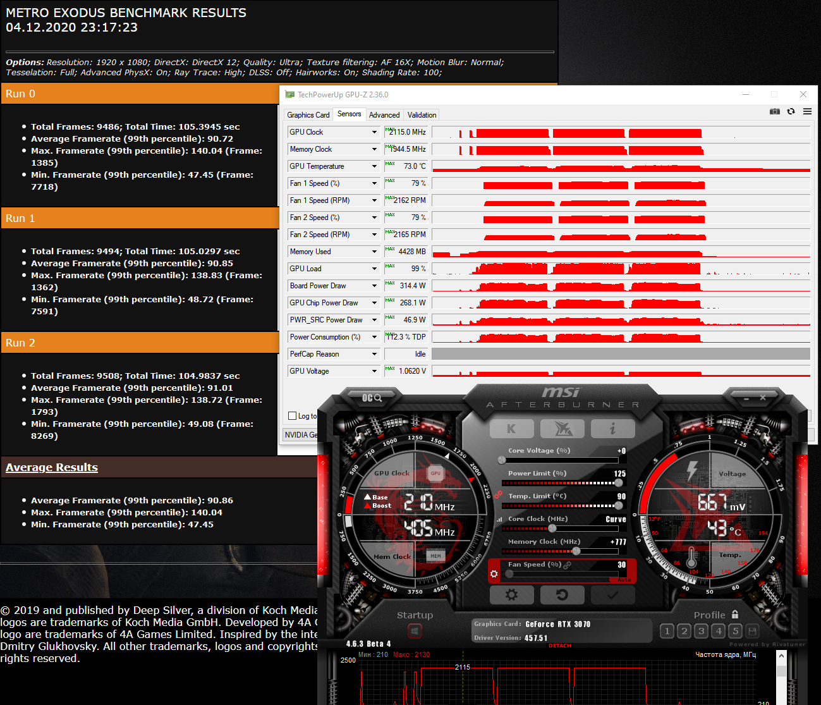This screenshot has width=821, height=705.
Task: Open Afterburner information button
Action: (x=612, y=429)
